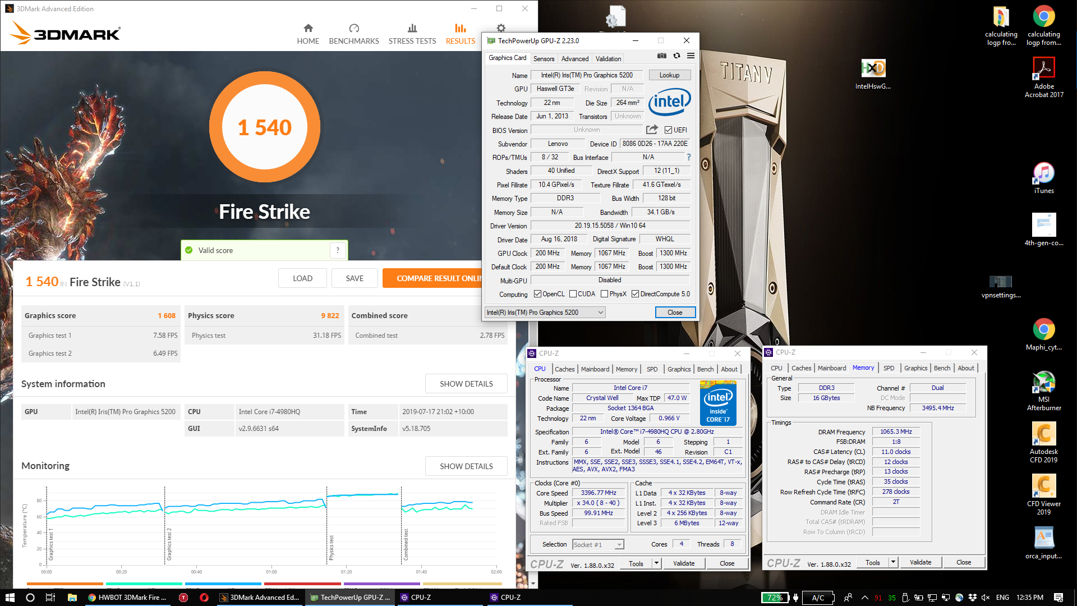Open the Bench tab in the CPU tab CPU-Z window
The width and height of the screenshot is (1077, 606).
705,369
